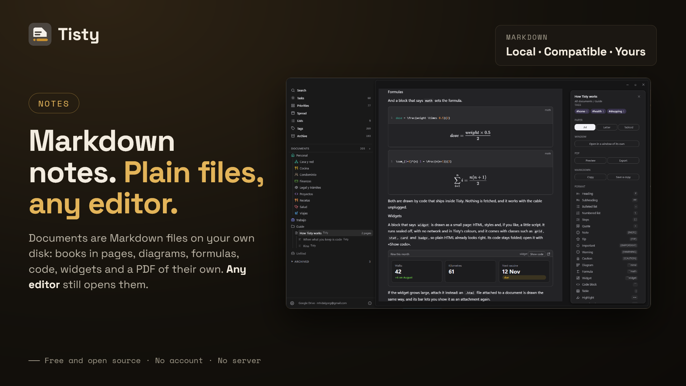Insert a Caution siren callout
This screenshot has height=386, width=686.
click(578, 259)
